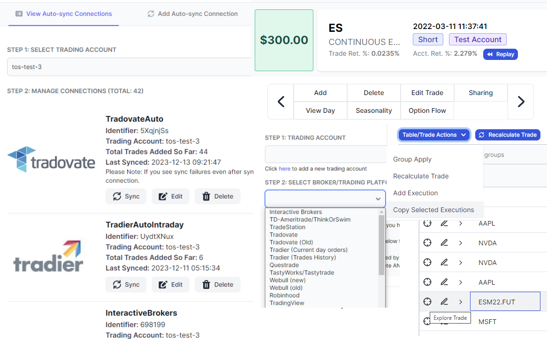Edit the TradovateAuto connection
This screenshot has width=547, height=339.
pyautogui.click(x=171, y=196)
